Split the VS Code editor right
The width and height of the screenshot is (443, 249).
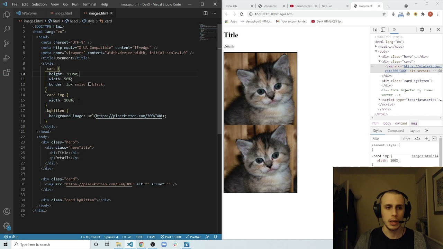[206, 13]
